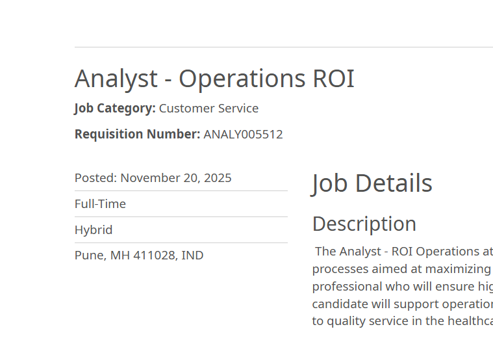Click the Description subheading

pyautogui.click(x=364, y=224)
